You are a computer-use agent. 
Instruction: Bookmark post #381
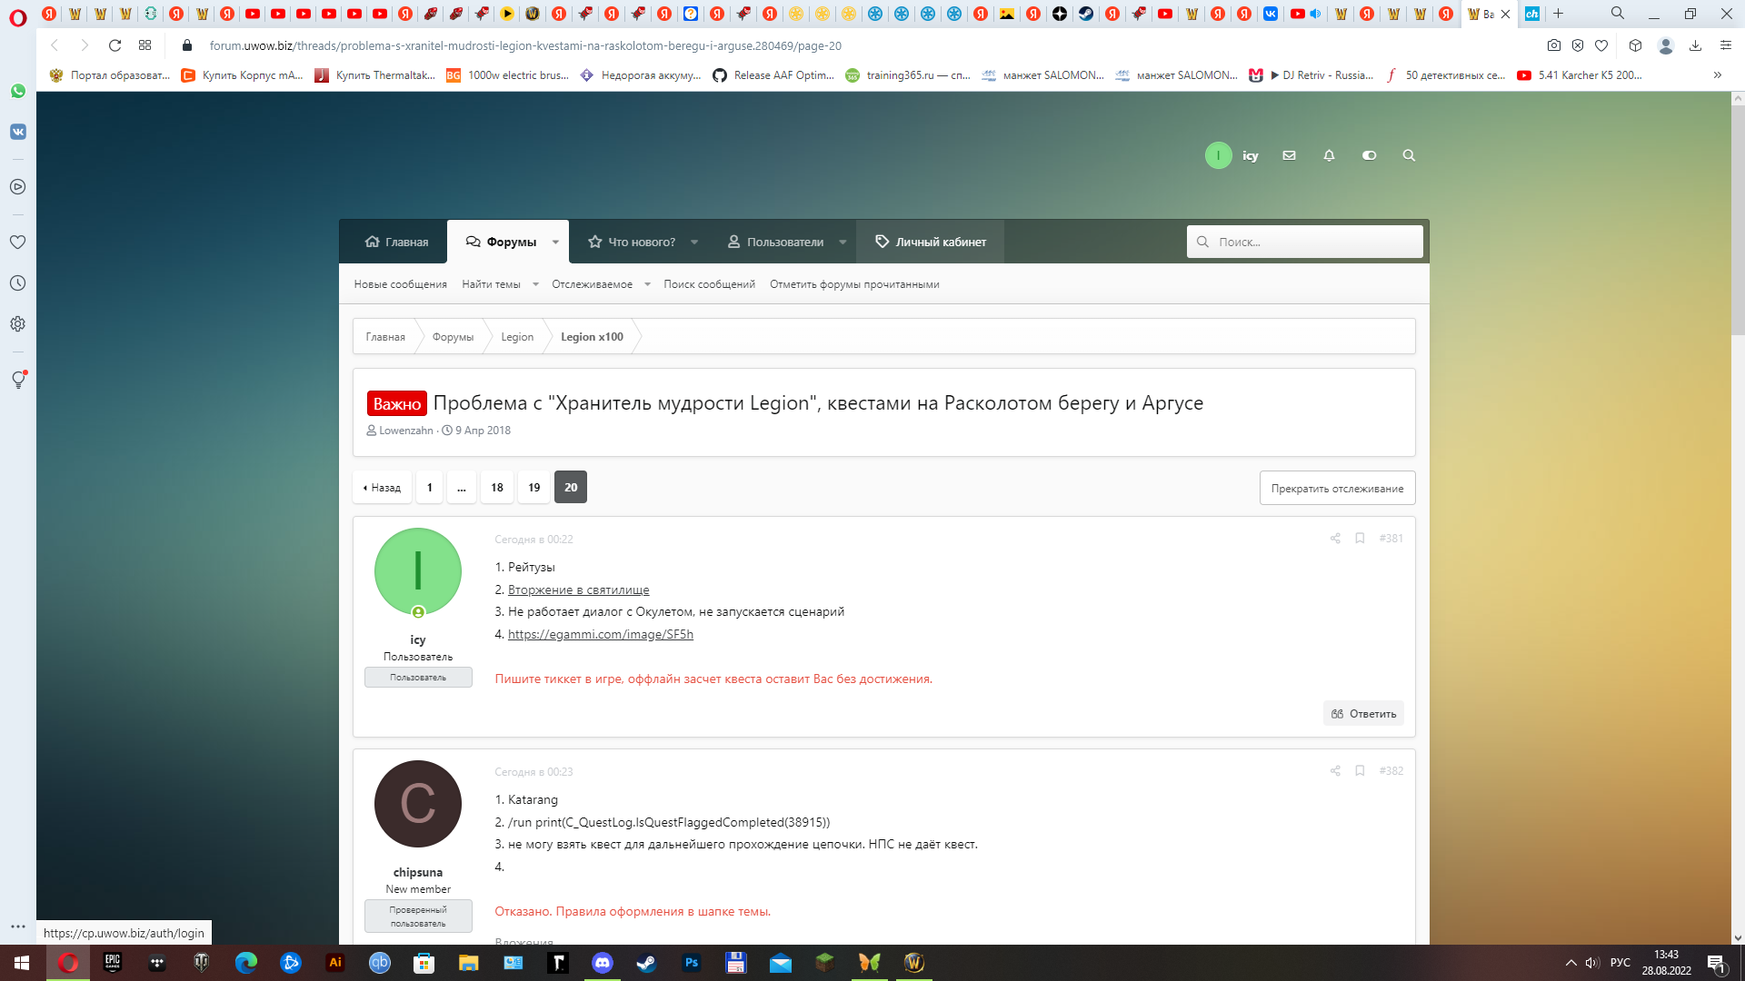point(1360,539)
